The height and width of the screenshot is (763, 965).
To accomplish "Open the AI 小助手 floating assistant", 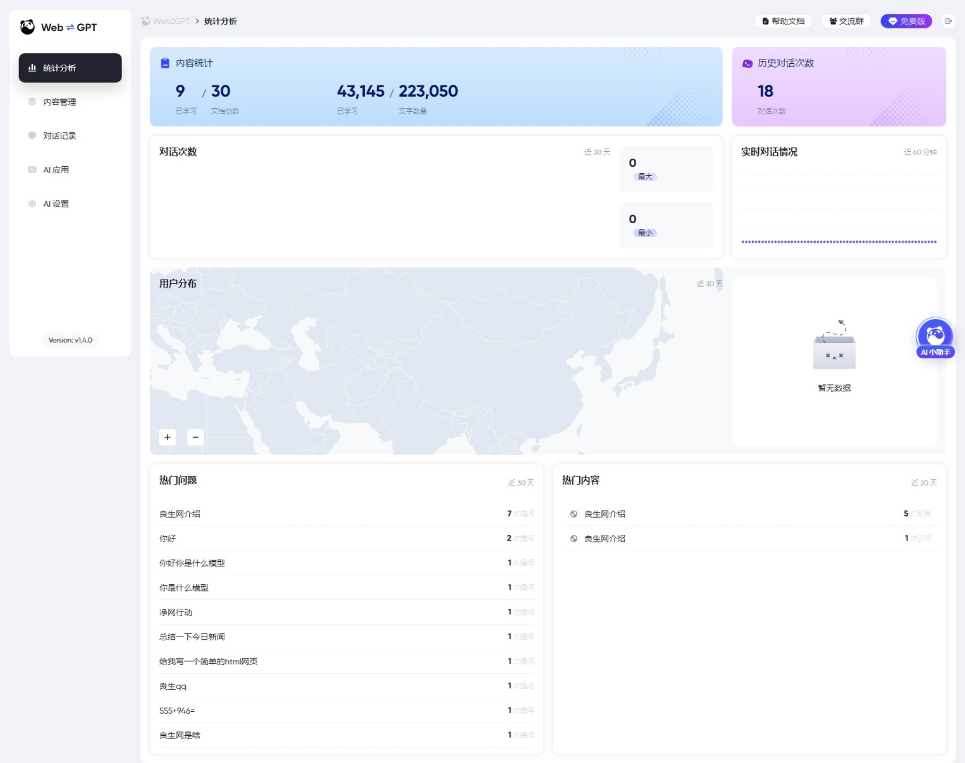I will (x=935, y=338).
